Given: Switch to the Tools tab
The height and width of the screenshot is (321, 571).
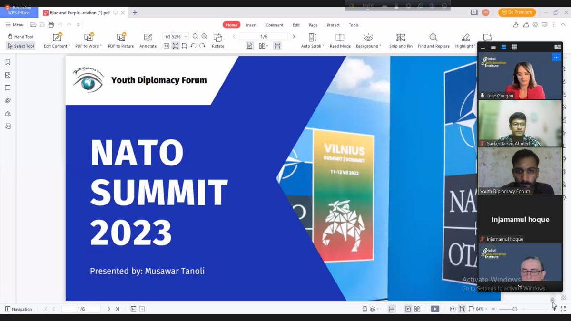Looking at the screenshot, I should pyautogui.click(x=354, y=25).
